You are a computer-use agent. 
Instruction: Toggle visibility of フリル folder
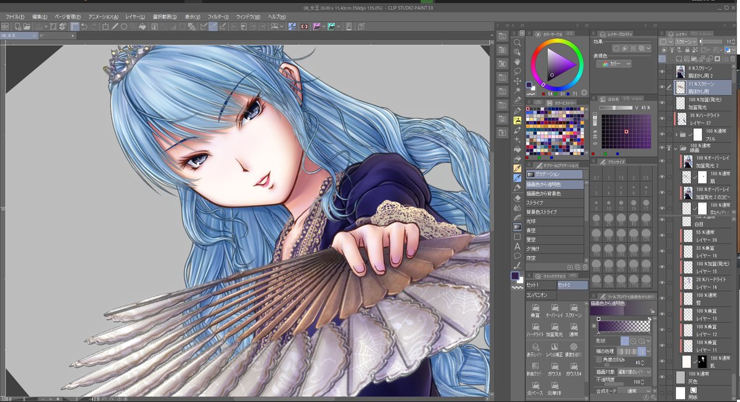click(663, 134)
